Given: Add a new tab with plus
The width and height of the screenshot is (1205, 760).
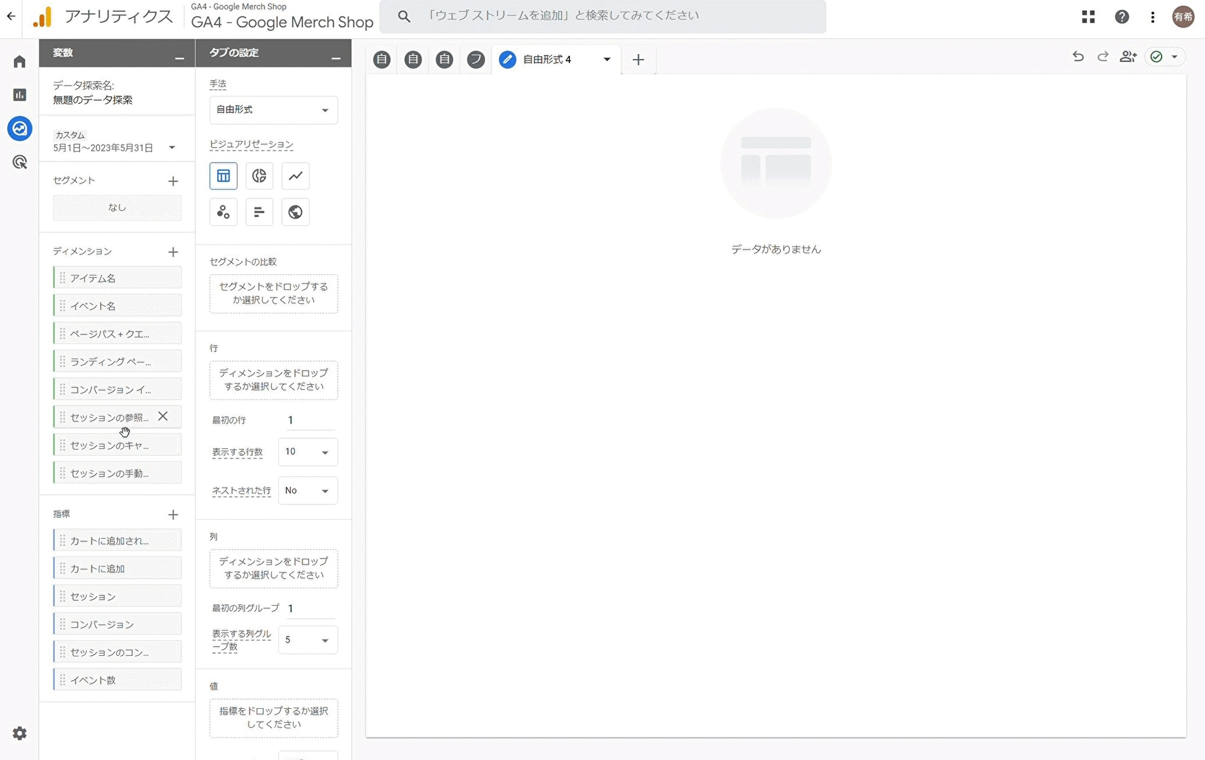Looking at the screenshot, I should pos(638,60).
